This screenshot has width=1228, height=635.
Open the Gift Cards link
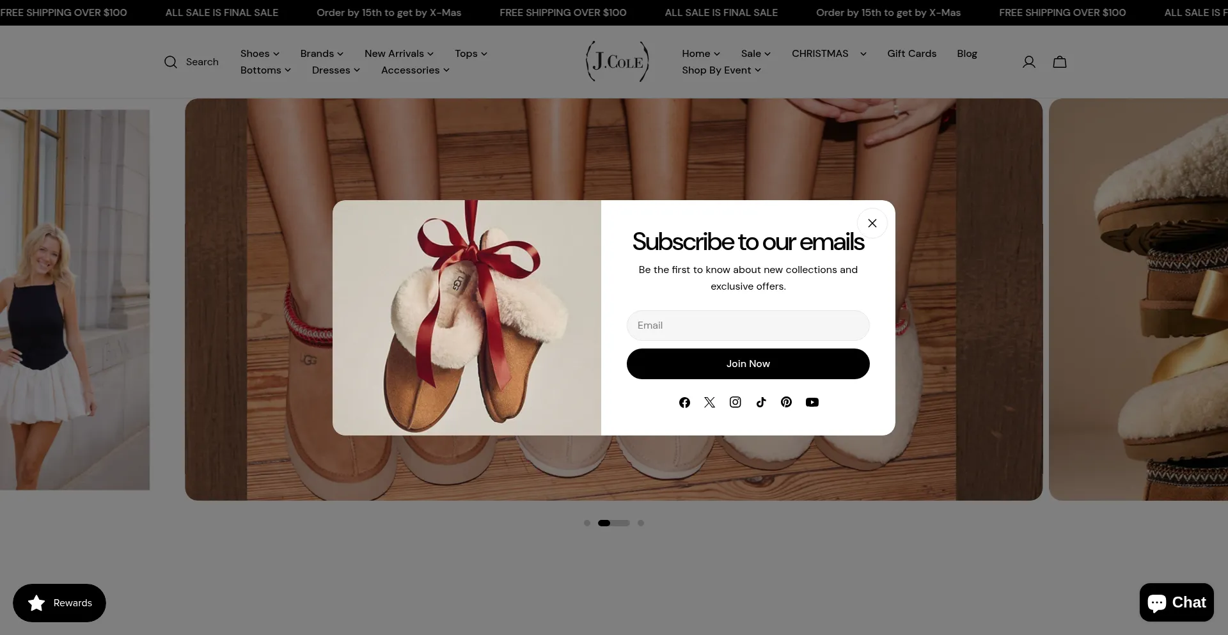[911, 54]
